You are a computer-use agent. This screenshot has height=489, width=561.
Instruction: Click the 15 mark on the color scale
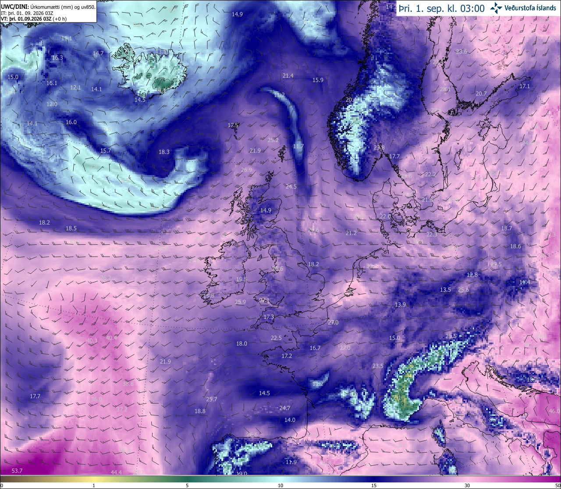coord(373,485)
